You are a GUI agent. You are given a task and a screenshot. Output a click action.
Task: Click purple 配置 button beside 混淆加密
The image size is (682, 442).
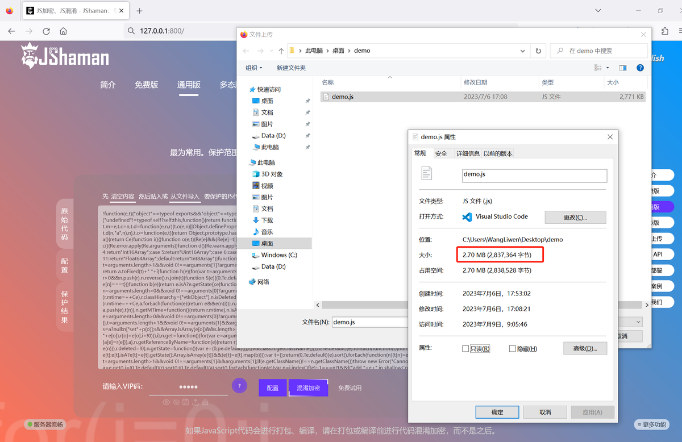pyautogui.click(x=273, y=387)
